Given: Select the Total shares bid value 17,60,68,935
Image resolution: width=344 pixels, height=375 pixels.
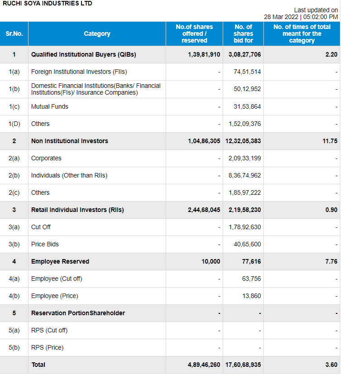Looking at the screenshot, I should click(x=243, y=365).
